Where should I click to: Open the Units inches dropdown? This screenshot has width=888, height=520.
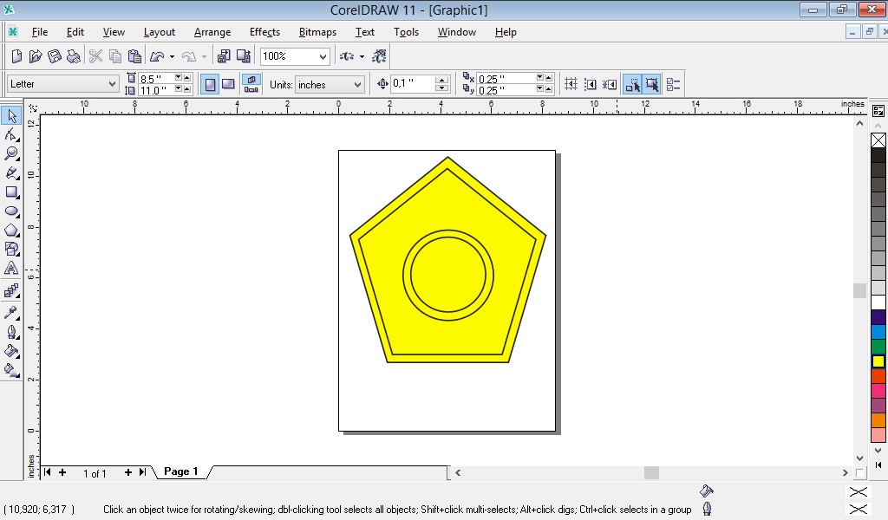coord(357,85)
